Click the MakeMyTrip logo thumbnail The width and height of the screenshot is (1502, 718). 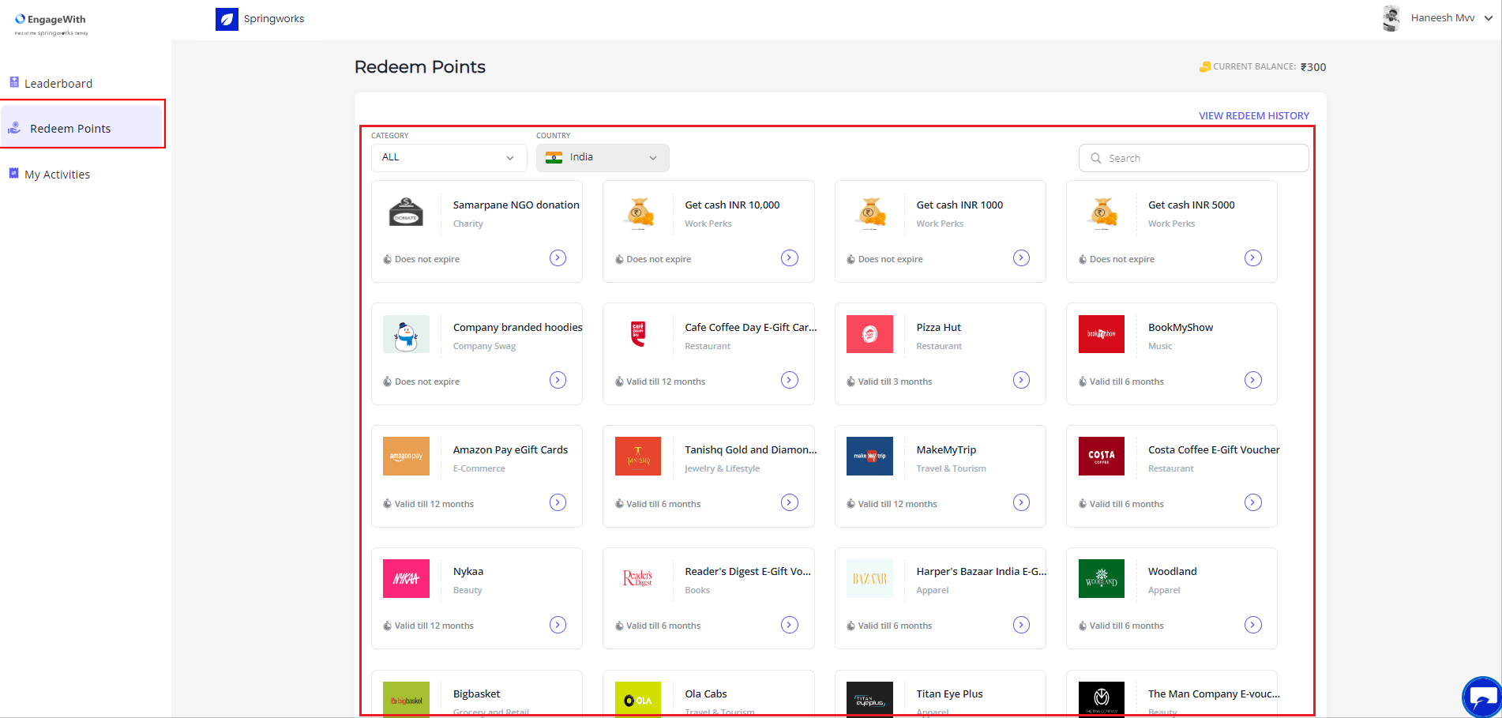(869, 457)
